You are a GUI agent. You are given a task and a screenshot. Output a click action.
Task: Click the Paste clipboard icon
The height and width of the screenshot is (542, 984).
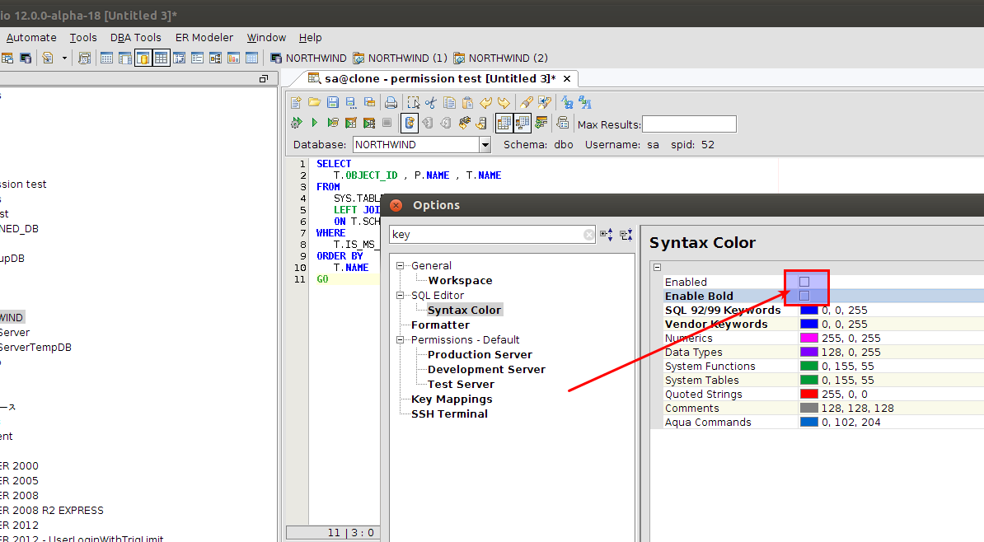pyautogui.click(x=467, y=103)
